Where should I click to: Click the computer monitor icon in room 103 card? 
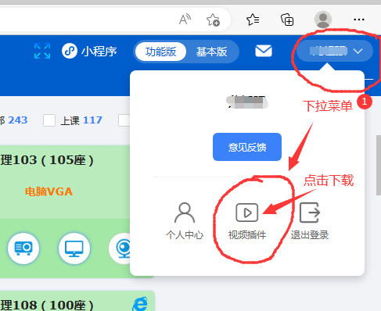tap(74, 248)
